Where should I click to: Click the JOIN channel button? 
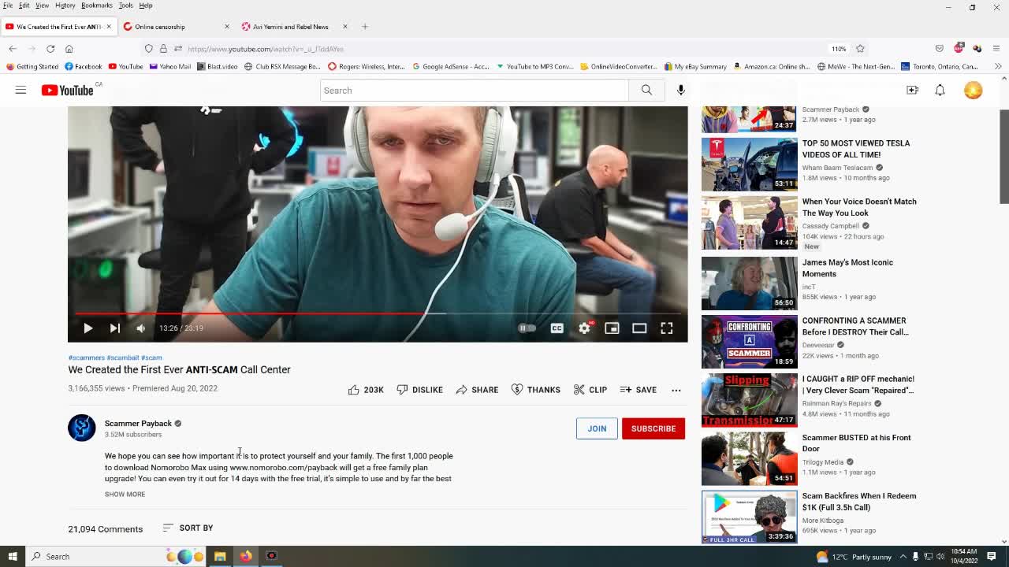pos(597,428)
